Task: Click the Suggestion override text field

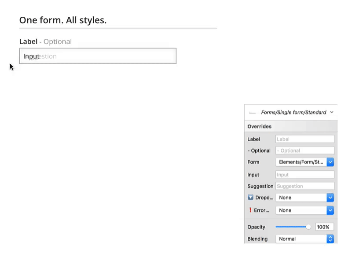Action: tap(304, 186)
